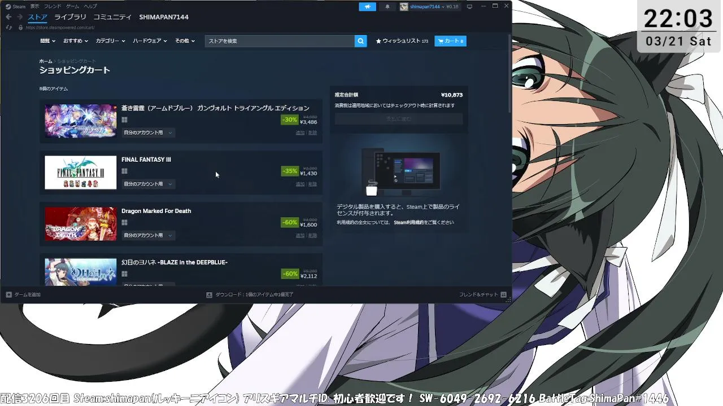The image size is (723, 406).
Task: Click 追加 for FINAL FANTASY III
Action: coord(300,184)
